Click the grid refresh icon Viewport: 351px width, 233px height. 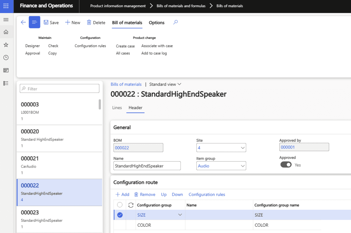(131, 205)
